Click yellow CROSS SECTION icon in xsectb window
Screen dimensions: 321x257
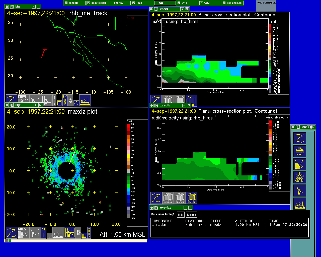click(191, 198)
